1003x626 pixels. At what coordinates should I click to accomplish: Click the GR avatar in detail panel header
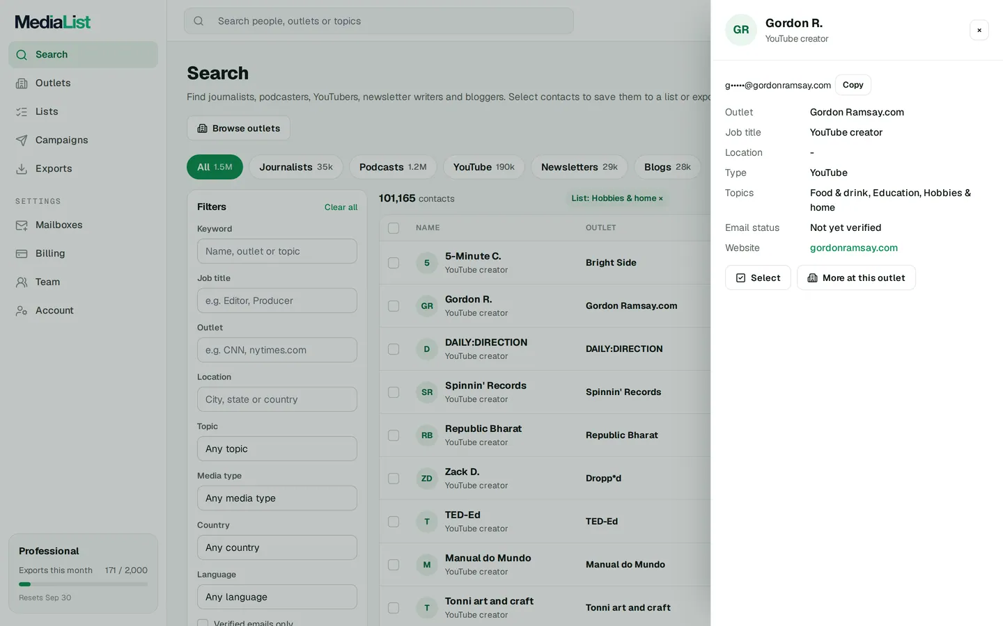tap(741, 30)
